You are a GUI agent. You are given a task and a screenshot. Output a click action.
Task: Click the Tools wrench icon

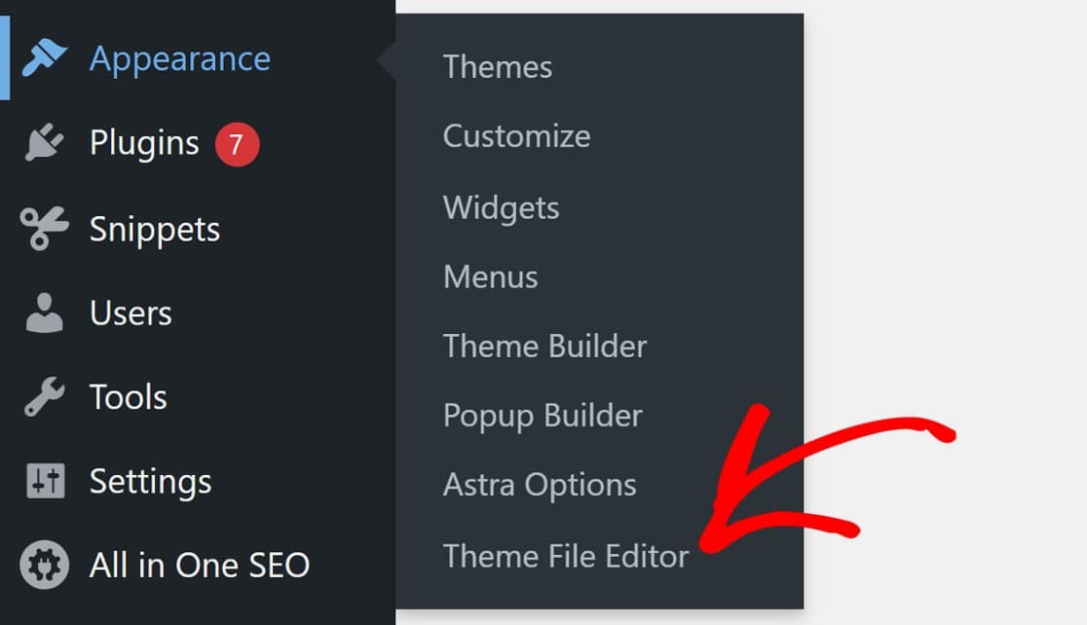pos(45,397)
